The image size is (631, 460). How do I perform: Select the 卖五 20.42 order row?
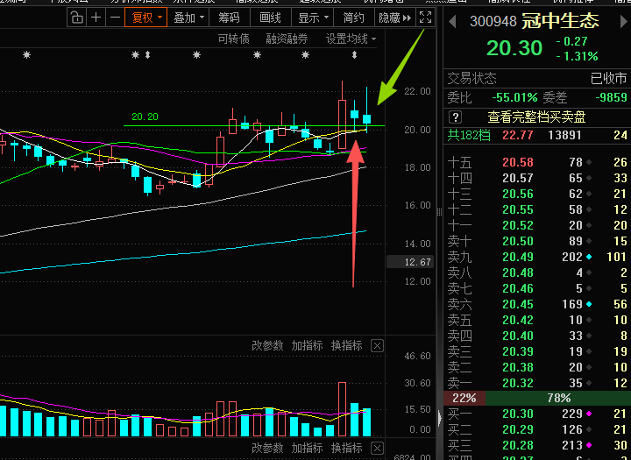537,320
